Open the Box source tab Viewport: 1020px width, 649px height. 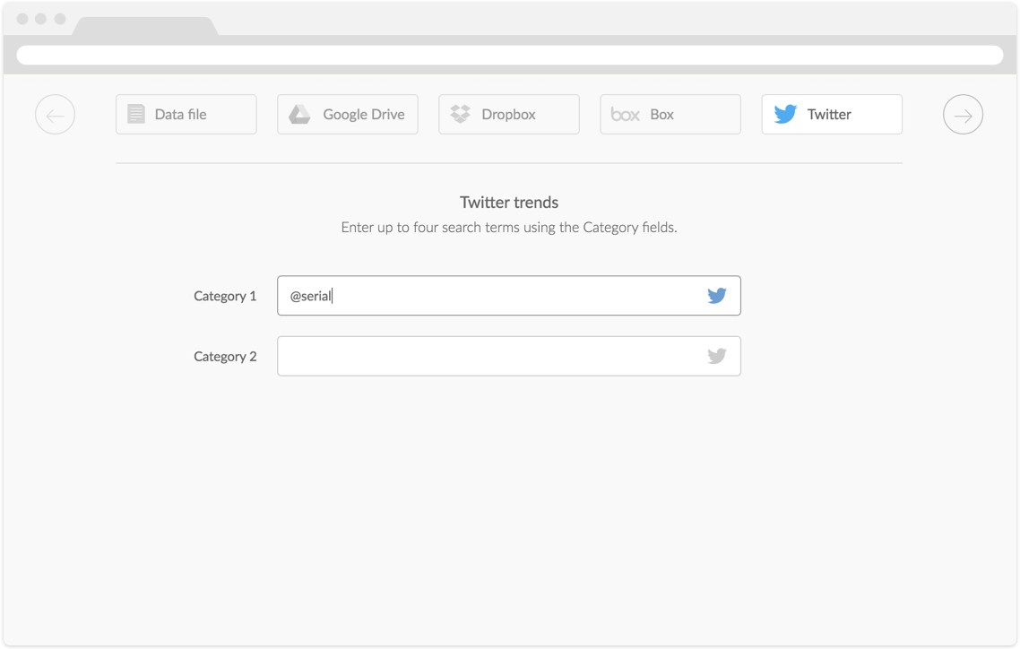coord(670,115)
